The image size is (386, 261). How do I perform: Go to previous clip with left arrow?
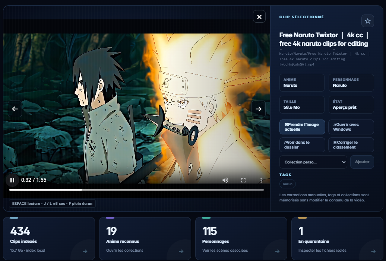point(15,109)
